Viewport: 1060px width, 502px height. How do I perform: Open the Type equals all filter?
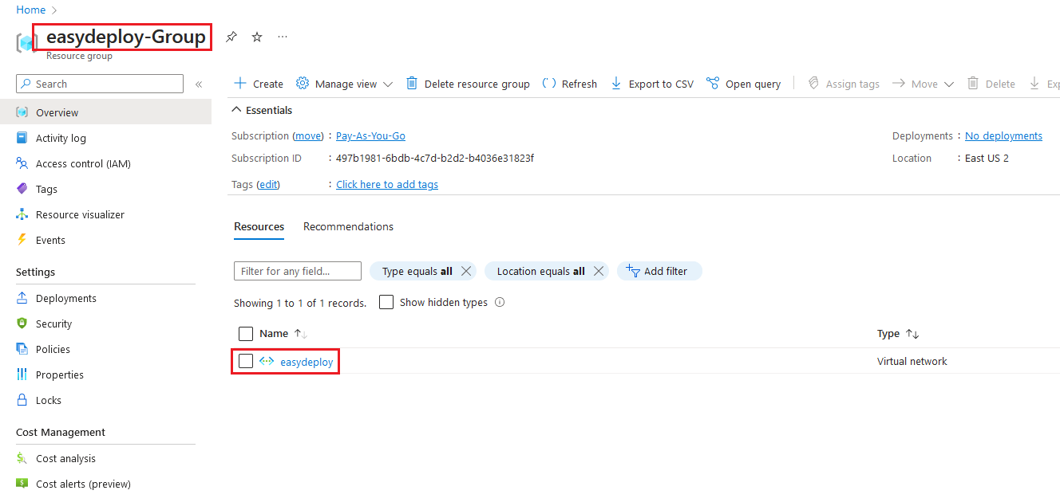417,271
